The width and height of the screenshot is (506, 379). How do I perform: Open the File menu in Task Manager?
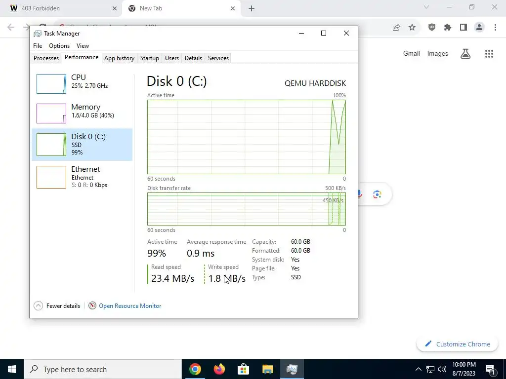click(x=38, y=46)
